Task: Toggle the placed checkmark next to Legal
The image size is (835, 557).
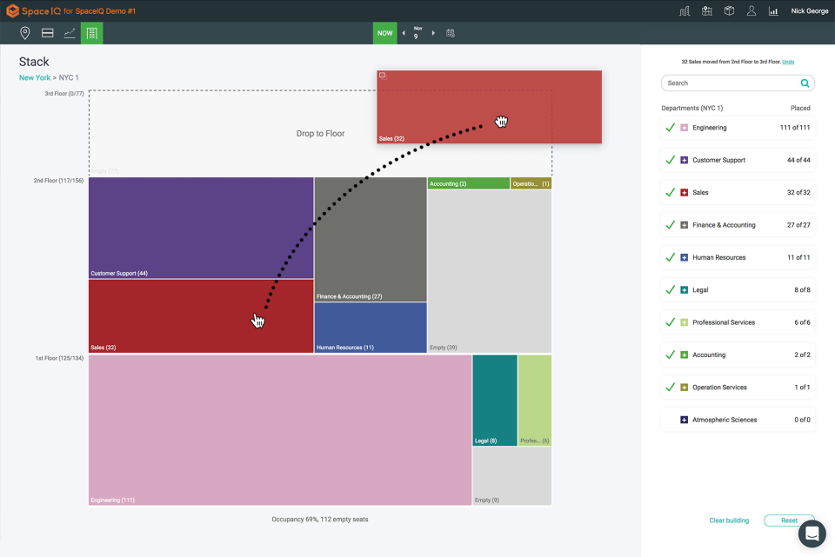Action: tap(669, 289)
